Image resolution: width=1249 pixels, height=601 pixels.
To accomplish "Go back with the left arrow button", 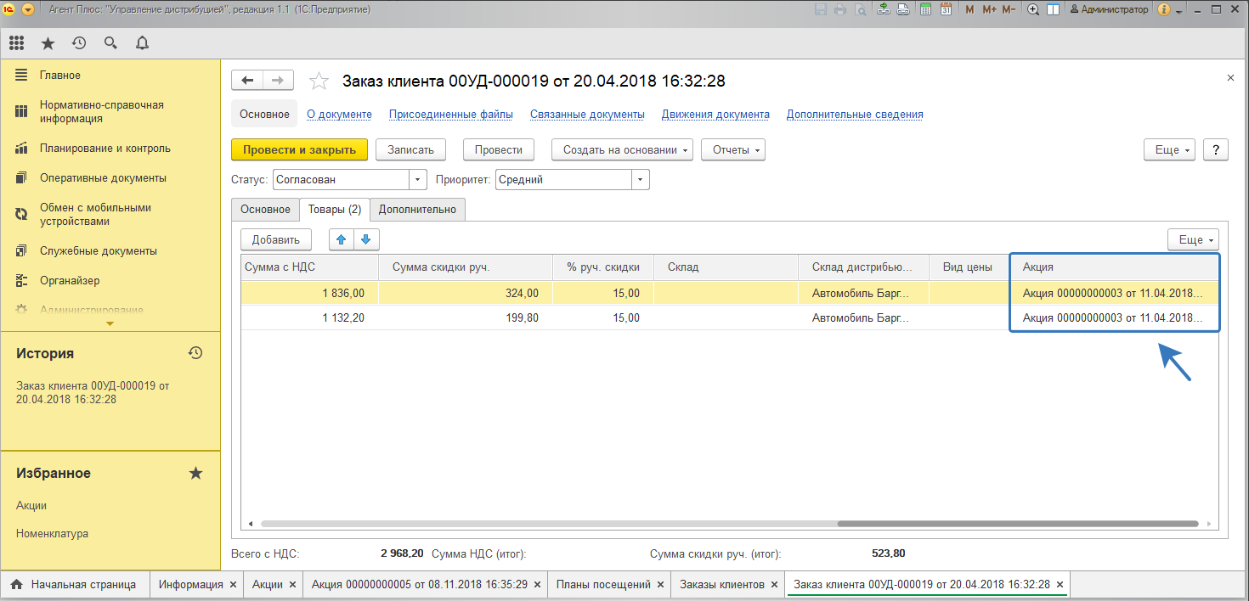I will [247, 81].
